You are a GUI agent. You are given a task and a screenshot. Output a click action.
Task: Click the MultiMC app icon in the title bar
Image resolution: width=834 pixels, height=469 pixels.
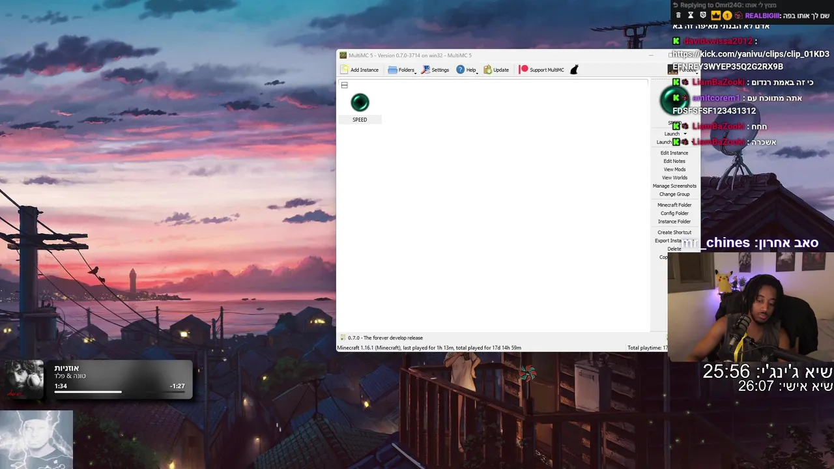click(x=343, y=55)
